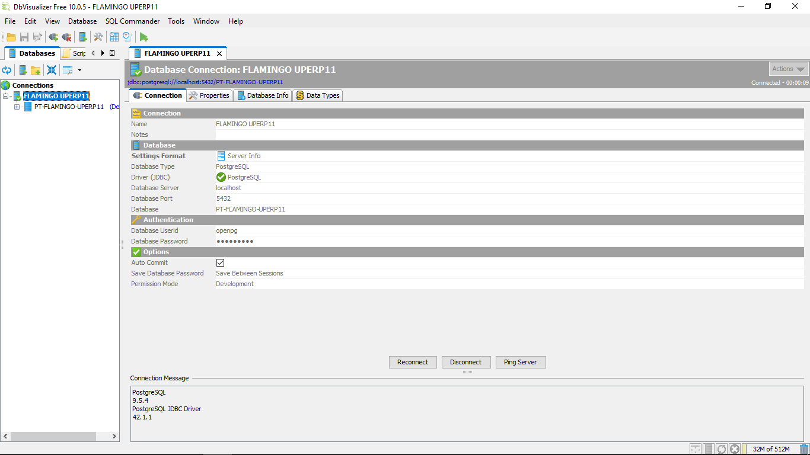Click the garbage collection trash can icon
This screenshot has height=455, width=810.
(x=804, y=449)
